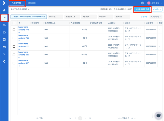Go to first page pagination icon
164x121 pixels.
(70, 118)
